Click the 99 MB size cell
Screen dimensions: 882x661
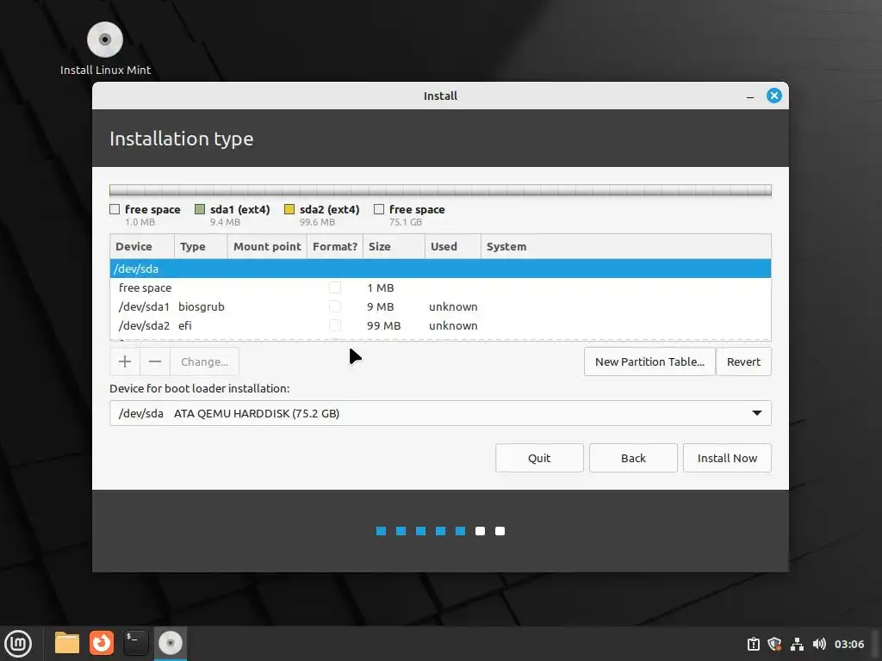tap(383, 325)
